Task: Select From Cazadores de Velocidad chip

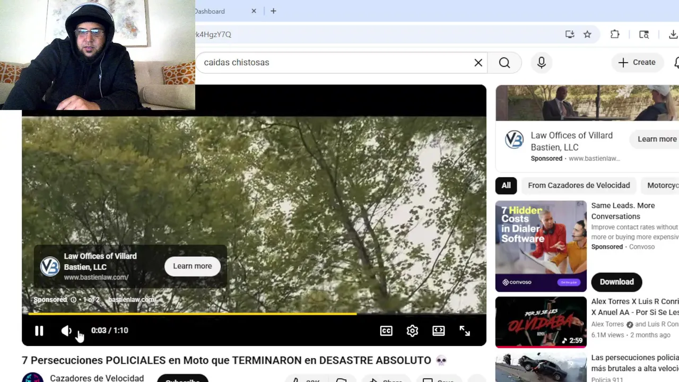Action: click(x=579, y=185)
